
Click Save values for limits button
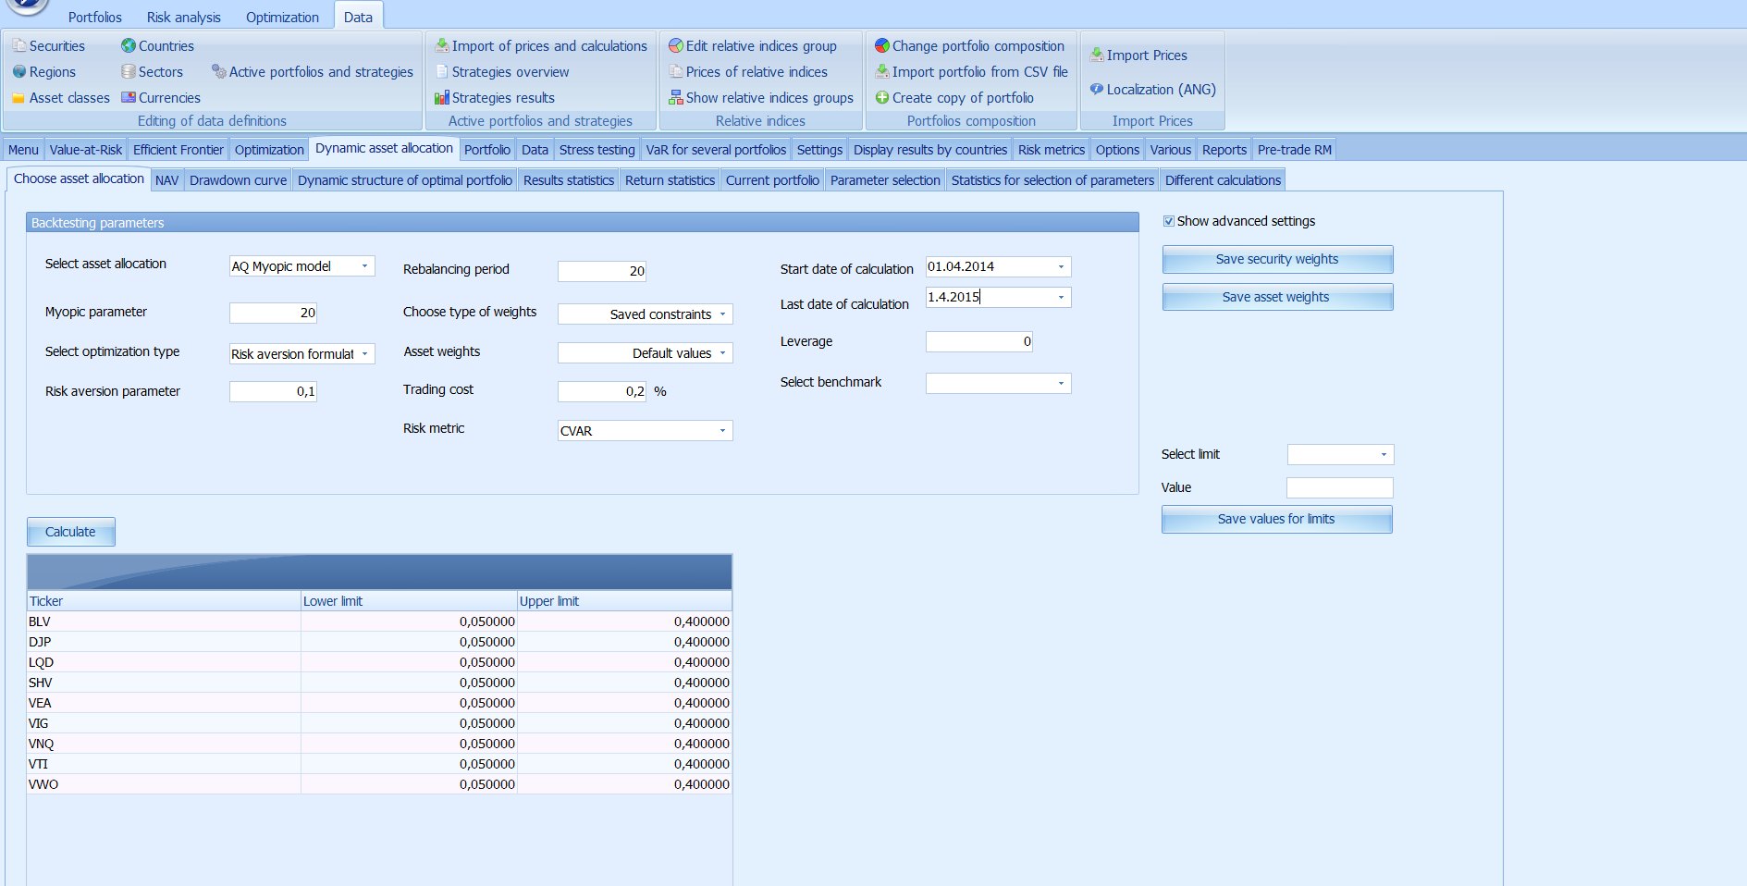point(1277,519)
